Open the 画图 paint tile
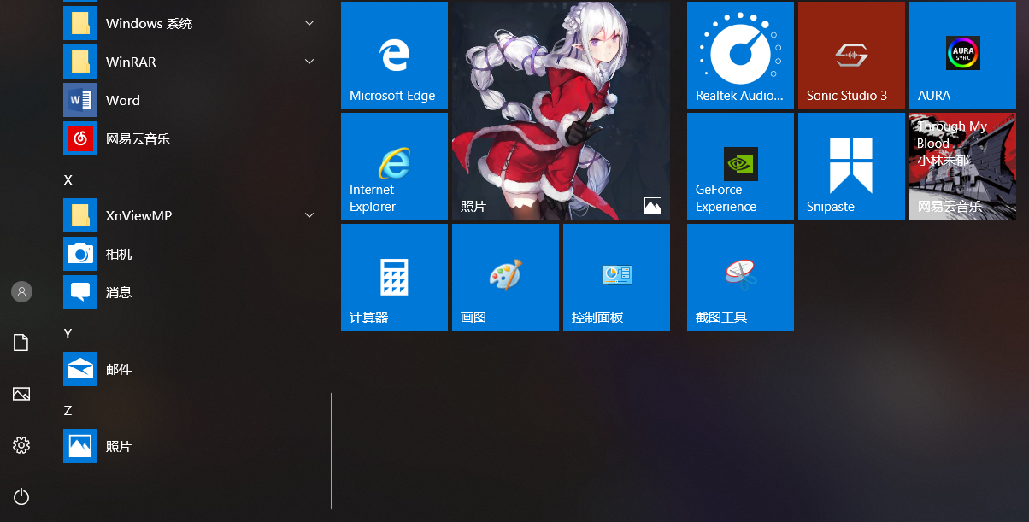Screen dimensions: 1029x522 point(505,277)
